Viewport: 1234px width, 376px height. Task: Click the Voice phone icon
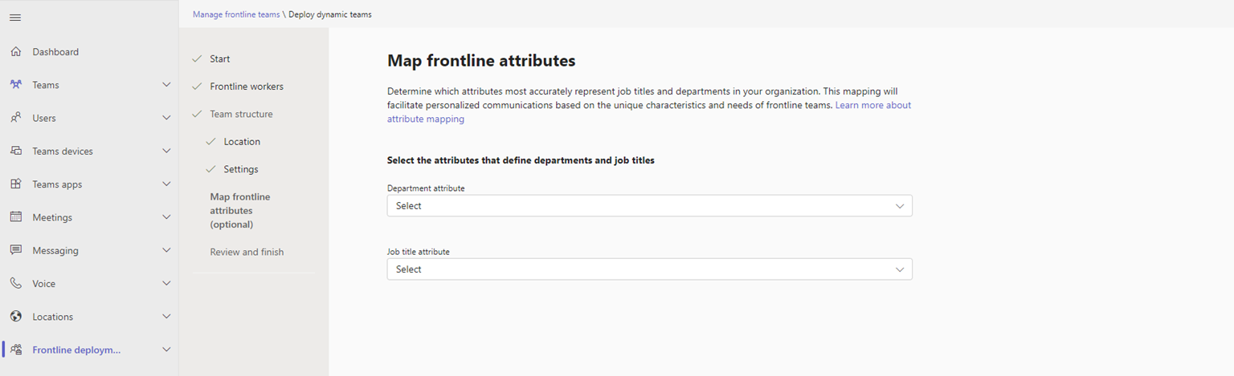[16, 284]
